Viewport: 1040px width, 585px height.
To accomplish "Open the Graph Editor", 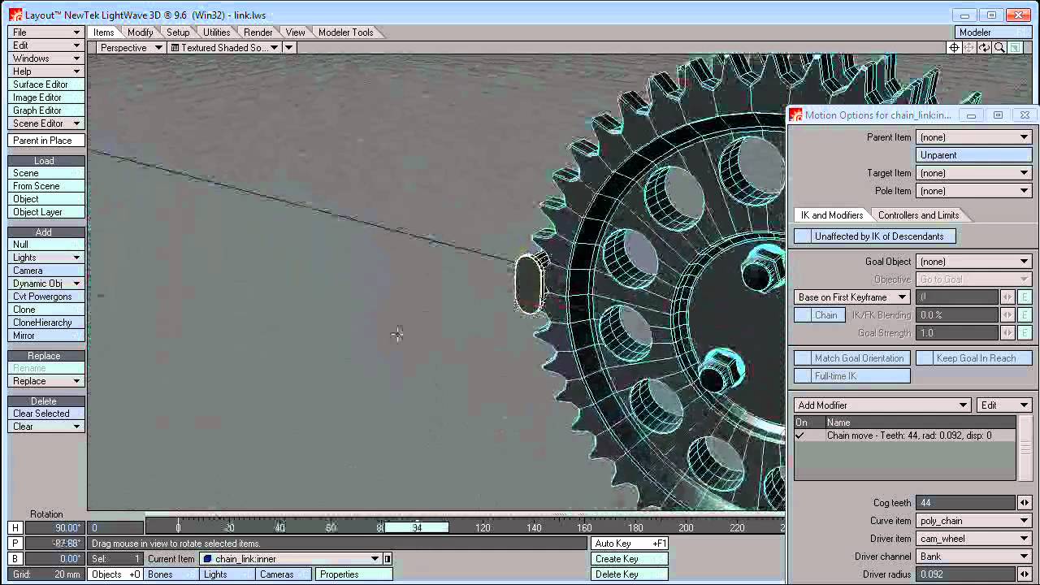I will 46,110.
